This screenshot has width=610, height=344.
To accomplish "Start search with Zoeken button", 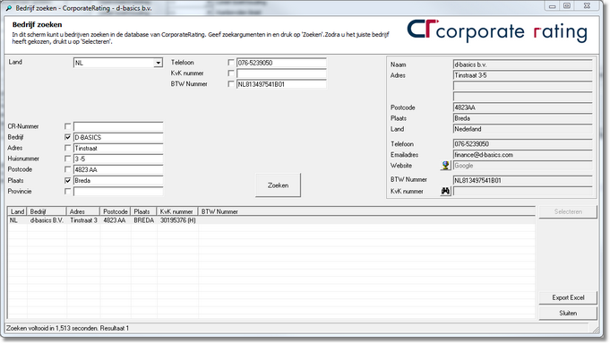I will tap(278, 185).
